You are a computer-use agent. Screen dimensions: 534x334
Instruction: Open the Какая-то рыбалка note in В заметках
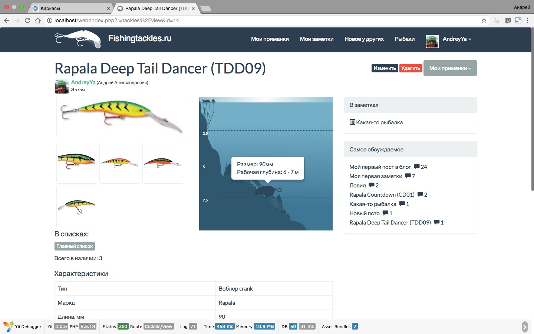click(379, 122)
